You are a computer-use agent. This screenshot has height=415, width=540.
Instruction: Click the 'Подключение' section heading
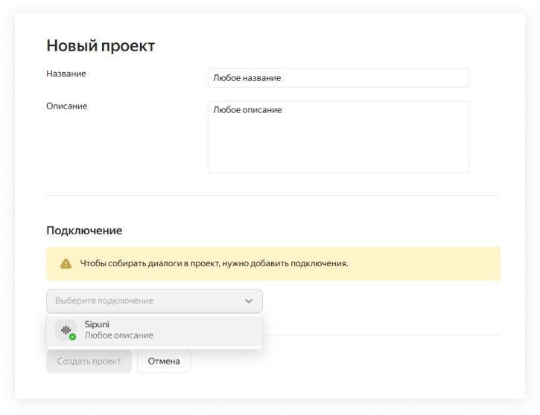[84, 231]
